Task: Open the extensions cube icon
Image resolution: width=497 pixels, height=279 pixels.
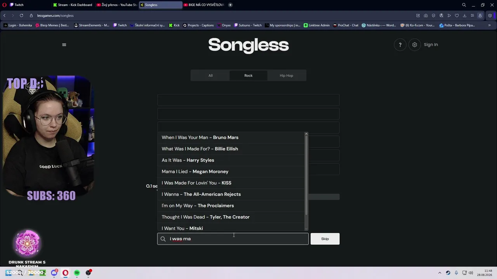Action: coord(490,15)
